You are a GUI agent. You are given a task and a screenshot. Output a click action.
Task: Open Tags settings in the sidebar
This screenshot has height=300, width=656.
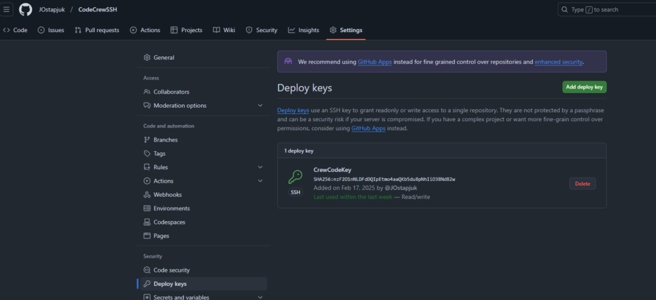click(x=203, y=154)
